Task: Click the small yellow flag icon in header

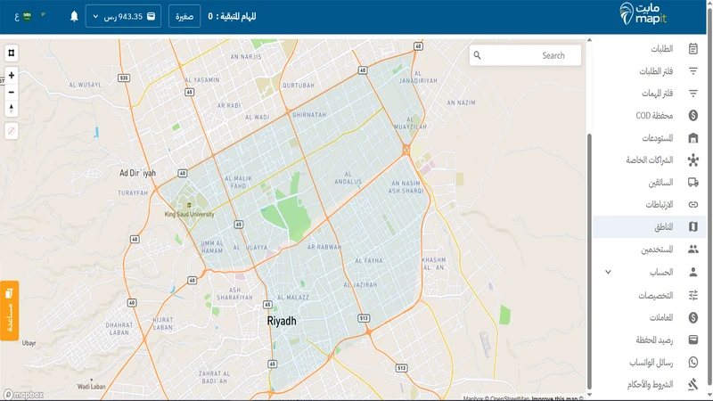Action: [x=44, y=15]
